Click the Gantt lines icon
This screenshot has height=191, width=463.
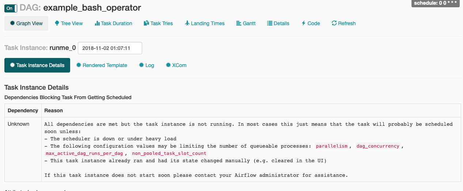coord(239,23)
